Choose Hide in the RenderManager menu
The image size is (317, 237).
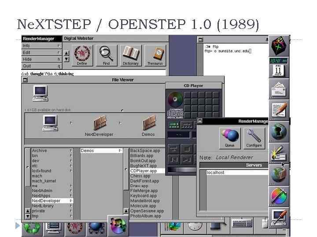pos(41,59)
